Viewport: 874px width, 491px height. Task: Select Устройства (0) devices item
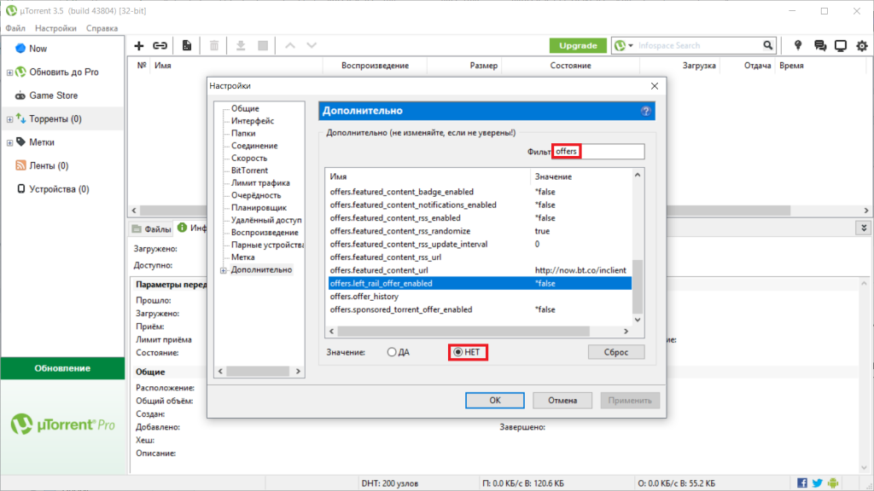[x=59, y=188]
